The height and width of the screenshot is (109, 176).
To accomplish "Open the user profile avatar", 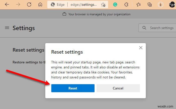I will (x=171, y=5).
